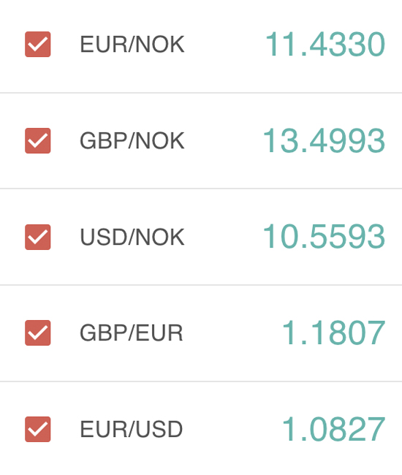Click divider line below EUR/NOK row
The height and width of the screenshot is (475, 402).
pyautogui.click(x=201, y=93)
